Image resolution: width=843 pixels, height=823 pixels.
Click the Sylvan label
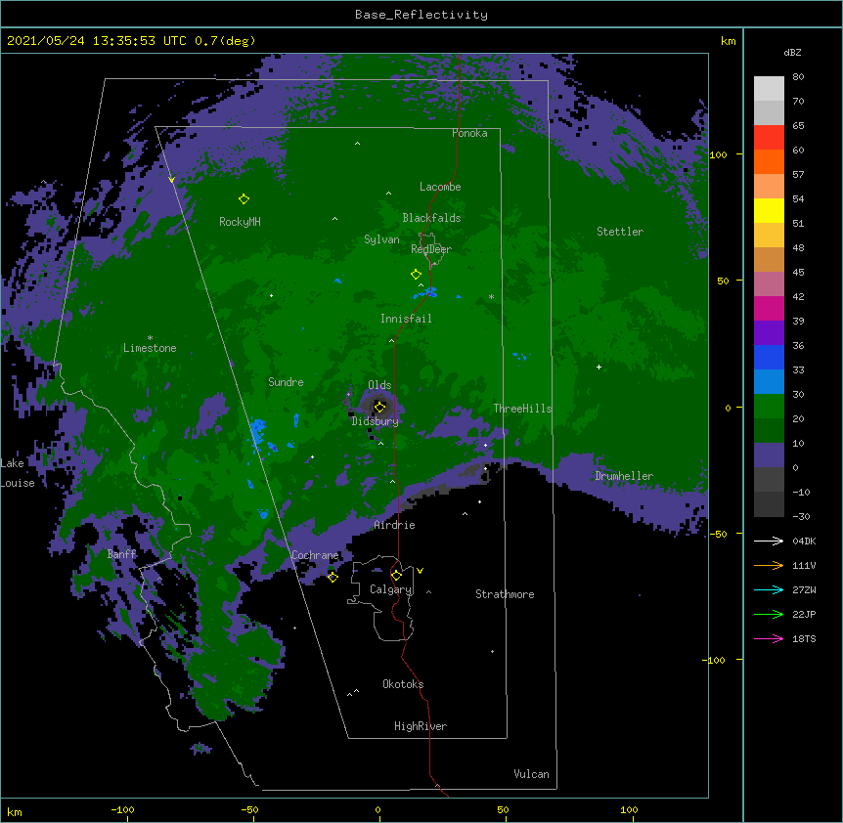click(381, 239)
